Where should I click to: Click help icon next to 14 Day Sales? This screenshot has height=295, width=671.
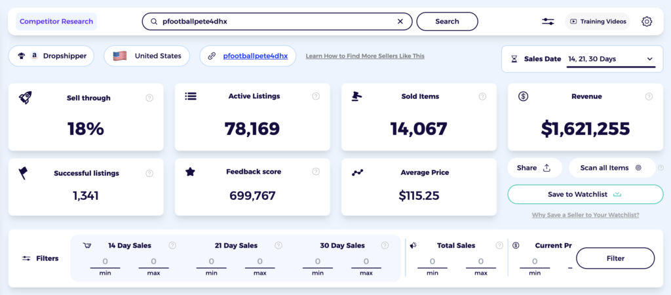coord(172,245)
